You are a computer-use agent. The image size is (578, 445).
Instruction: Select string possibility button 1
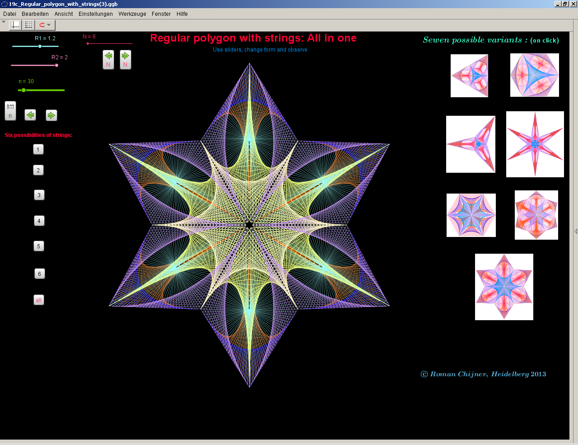(38, 149)
